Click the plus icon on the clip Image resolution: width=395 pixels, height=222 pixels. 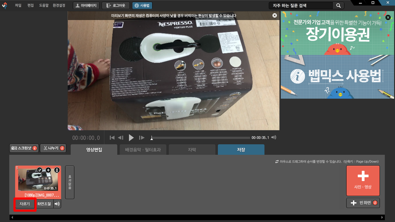pos(48,170)
